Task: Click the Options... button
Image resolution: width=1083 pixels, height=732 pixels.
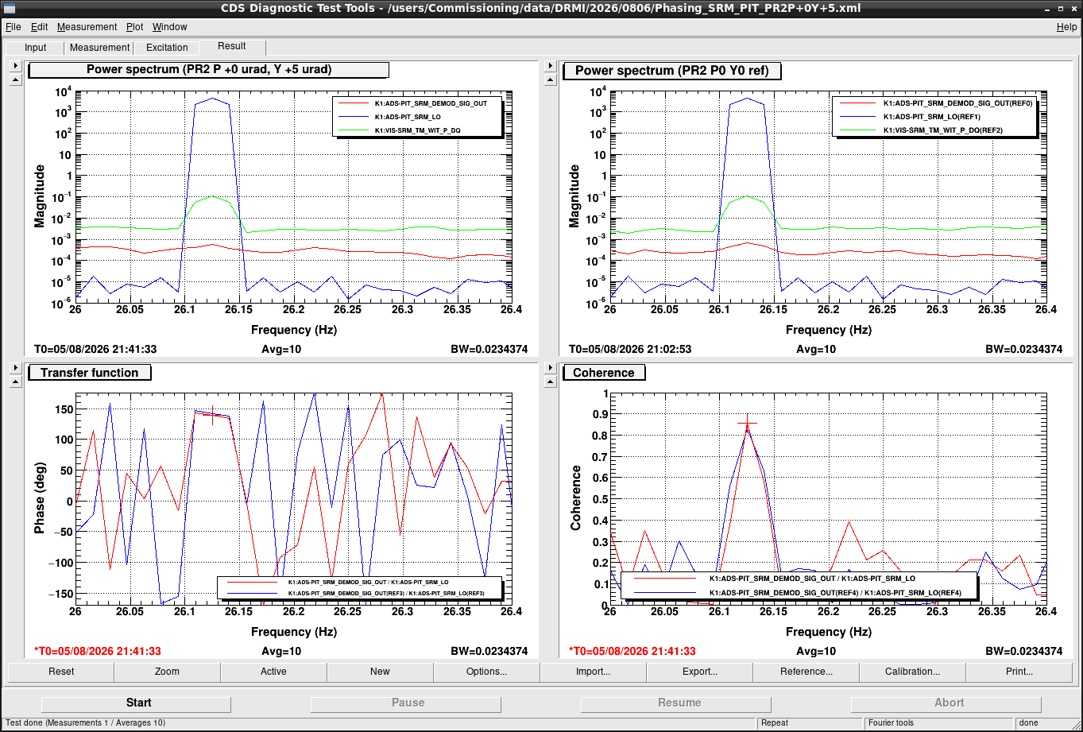Action: (487, 672)
